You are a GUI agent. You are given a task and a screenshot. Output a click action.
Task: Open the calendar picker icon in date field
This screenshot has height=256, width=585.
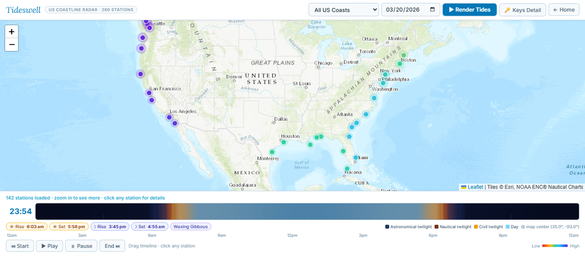point(432,9)
